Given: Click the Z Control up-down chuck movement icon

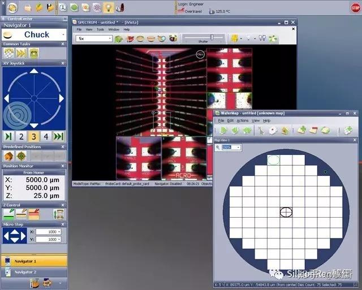Looking at the screenshot, I should 59,214.
